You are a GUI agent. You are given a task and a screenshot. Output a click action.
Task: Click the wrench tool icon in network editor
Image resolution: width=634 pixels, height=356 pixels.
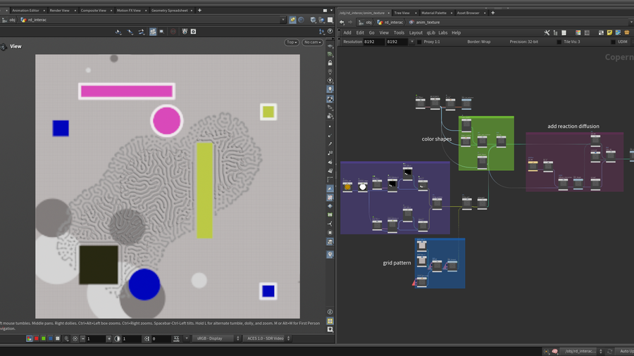(x=547, y=32)
